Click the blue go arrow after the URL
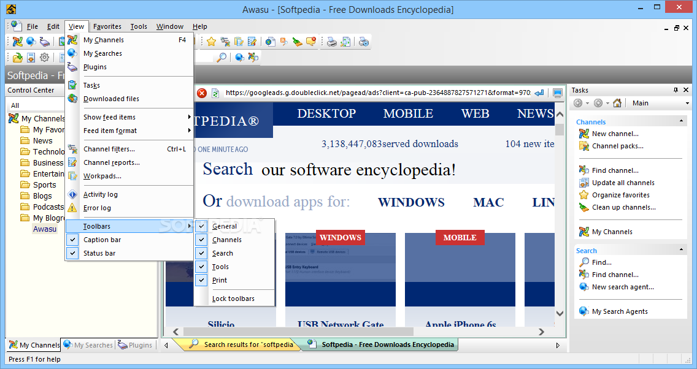 tap(539, 93)
